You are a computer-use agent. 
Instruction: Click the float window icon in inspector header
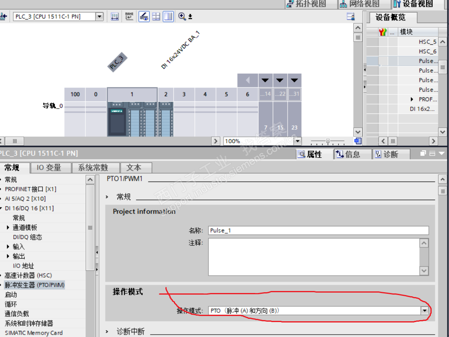point(423,154)
